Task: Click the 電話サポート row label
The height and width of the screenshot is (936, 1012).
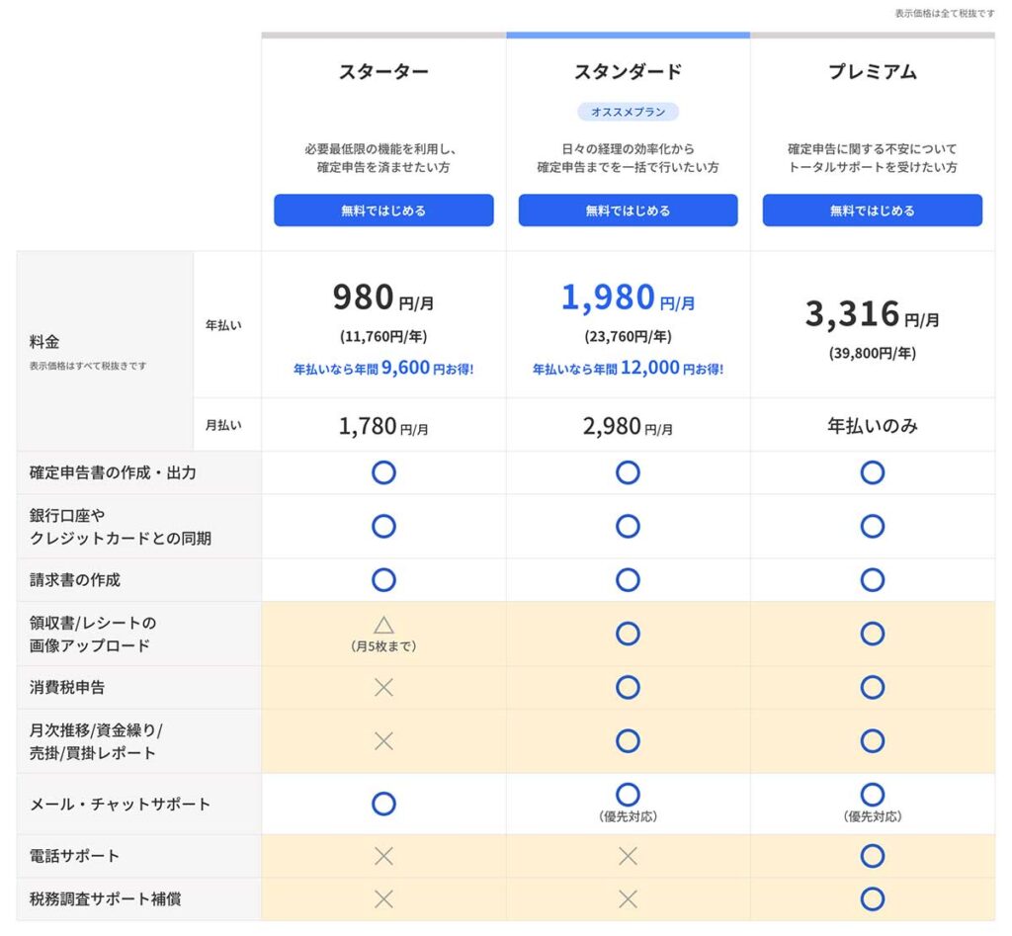Action: click(x=74, y=856)
